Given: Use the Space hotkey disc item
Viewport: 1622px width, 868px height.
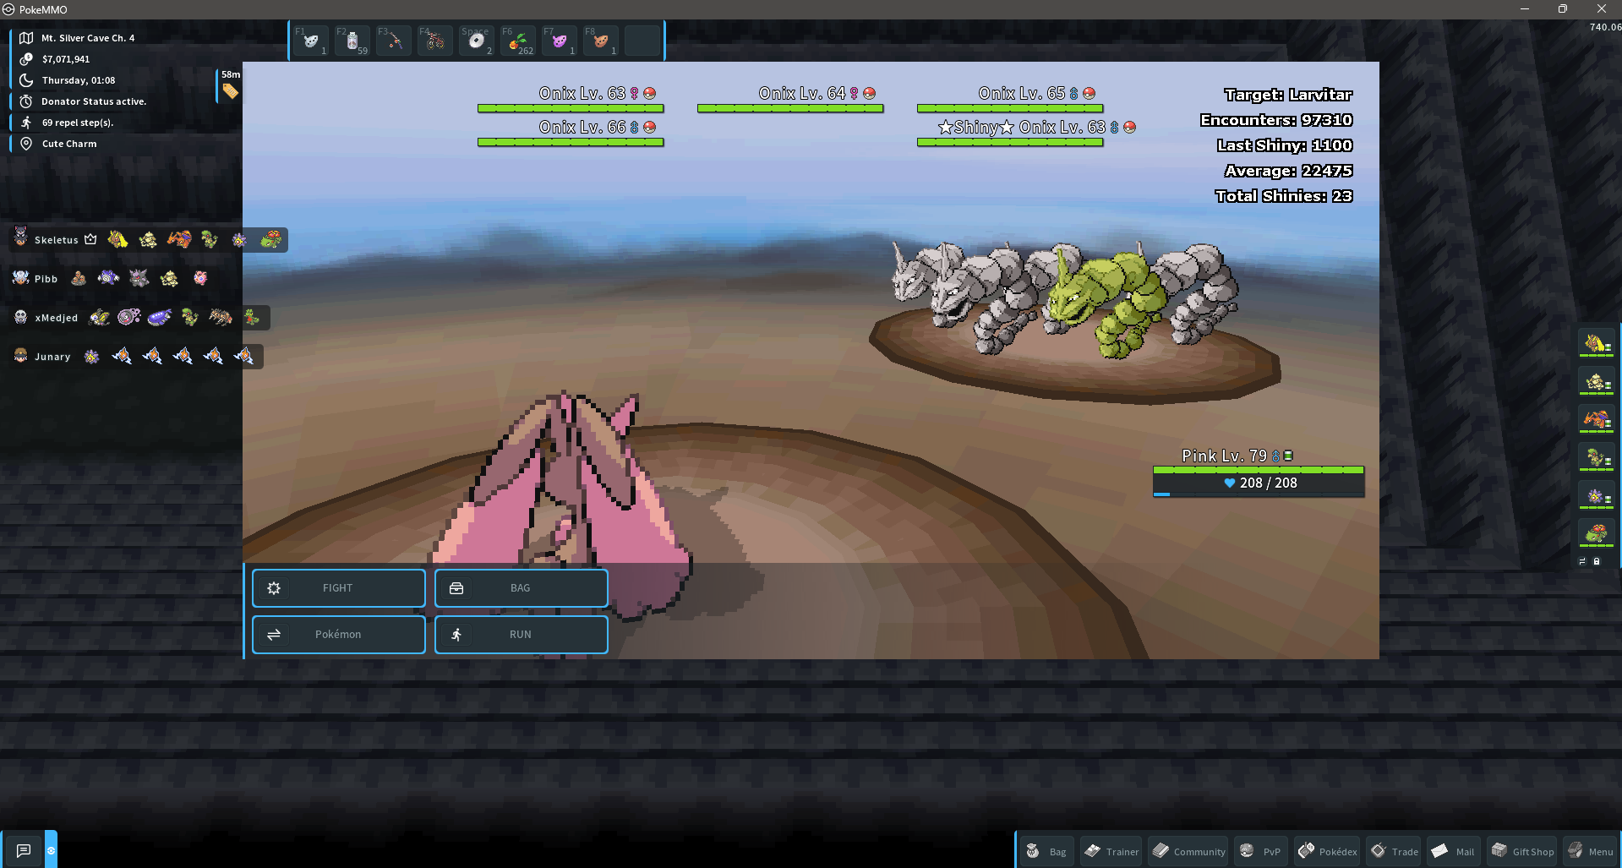Looking at the screenshot, I should pos(477,41).
